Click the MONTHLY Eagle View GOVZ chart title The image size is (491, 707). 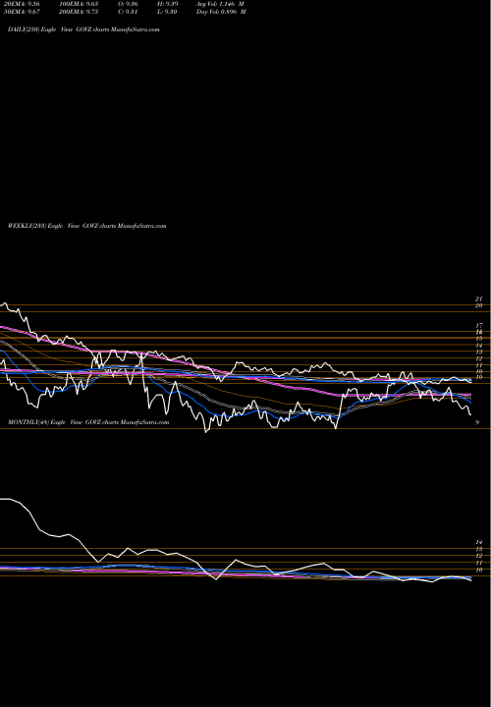tap(88, 422)
